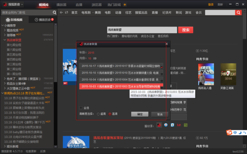Click the Sogou input method S icon
Viewport: 247px width, 154px height.
pos(229,133)
